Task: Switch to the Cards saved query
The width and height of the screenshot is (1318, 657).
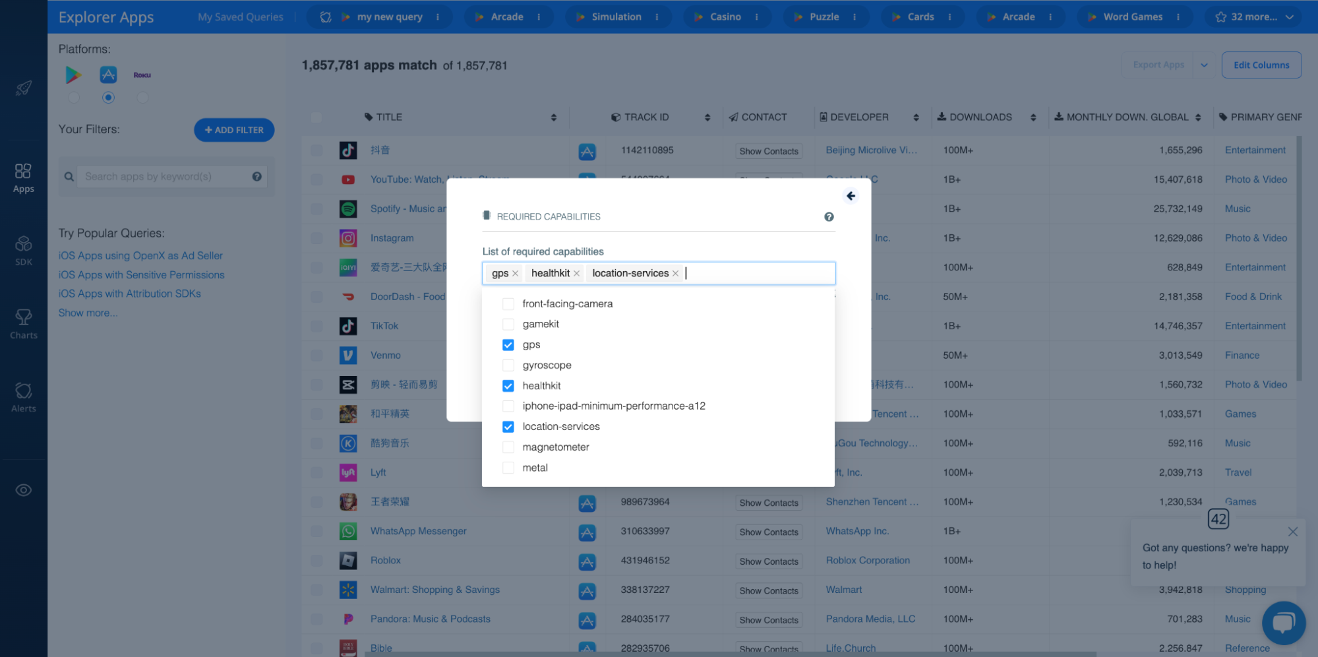Action: 920,17
